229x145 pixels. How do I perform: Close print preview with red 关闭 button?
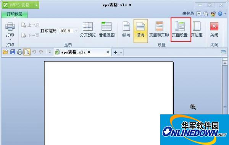[x=214, y=29]
